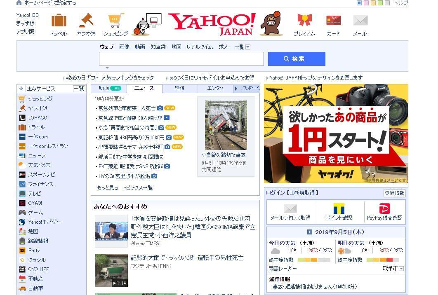Click the ゲーム controller icon in sidebar
Screen dimensions: 438x295
[22, 213]
